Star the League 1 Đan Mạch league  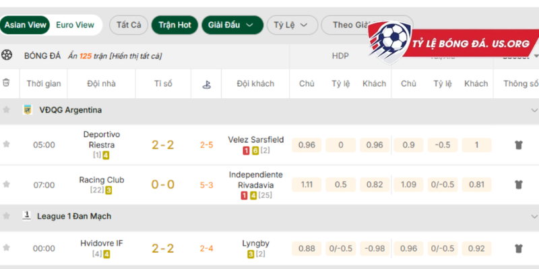(7, 216)
